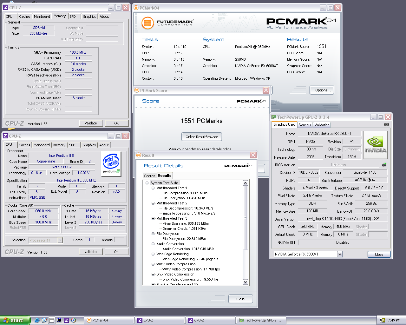
Task: Click the Intel inside Pentium III logo
Action: coord(111,163)
